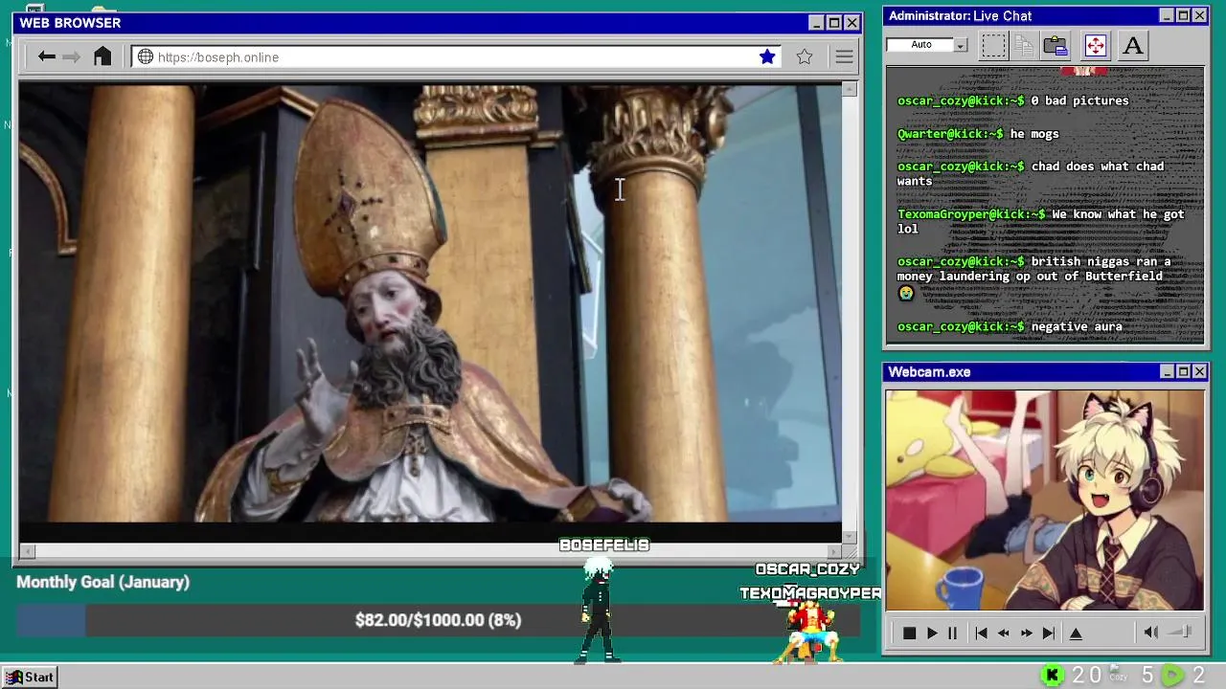Viewport: 1226px width, 689px height.
Task: Click the statue video in the browser
Action: tap(430, 303)
